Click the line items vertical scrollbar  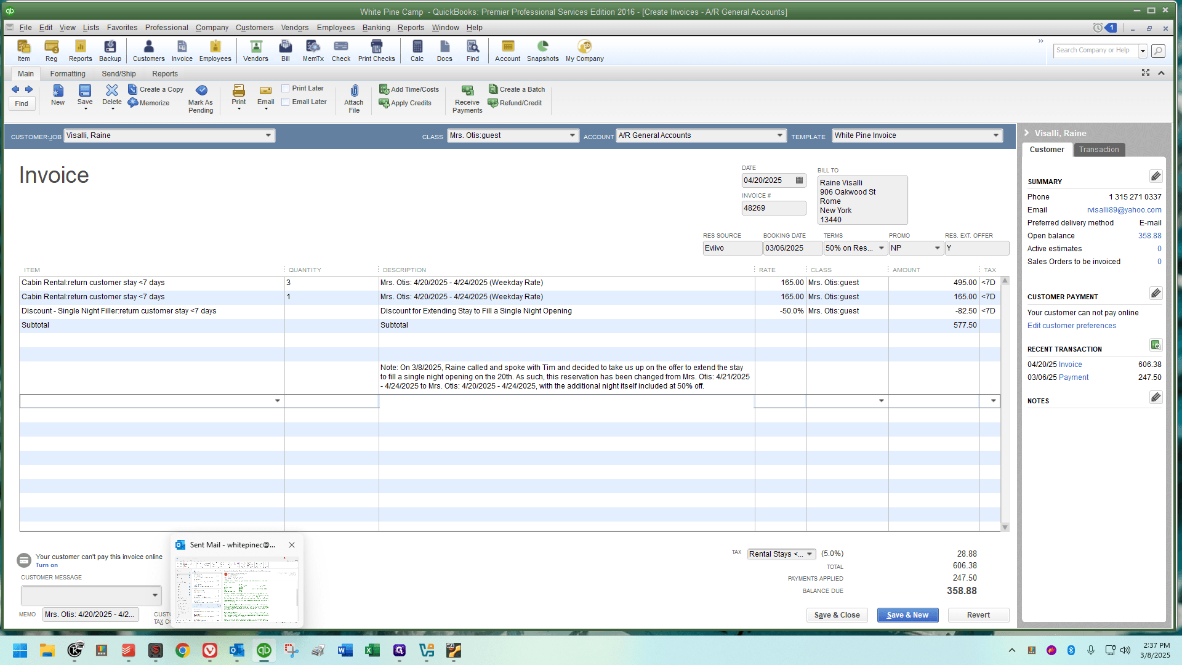pos(1005,404)
